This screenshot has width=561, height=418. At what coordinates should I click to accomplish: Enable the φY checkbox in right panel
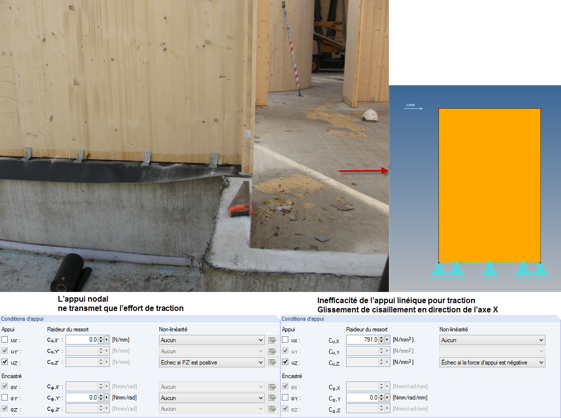[x=285, y=397]
